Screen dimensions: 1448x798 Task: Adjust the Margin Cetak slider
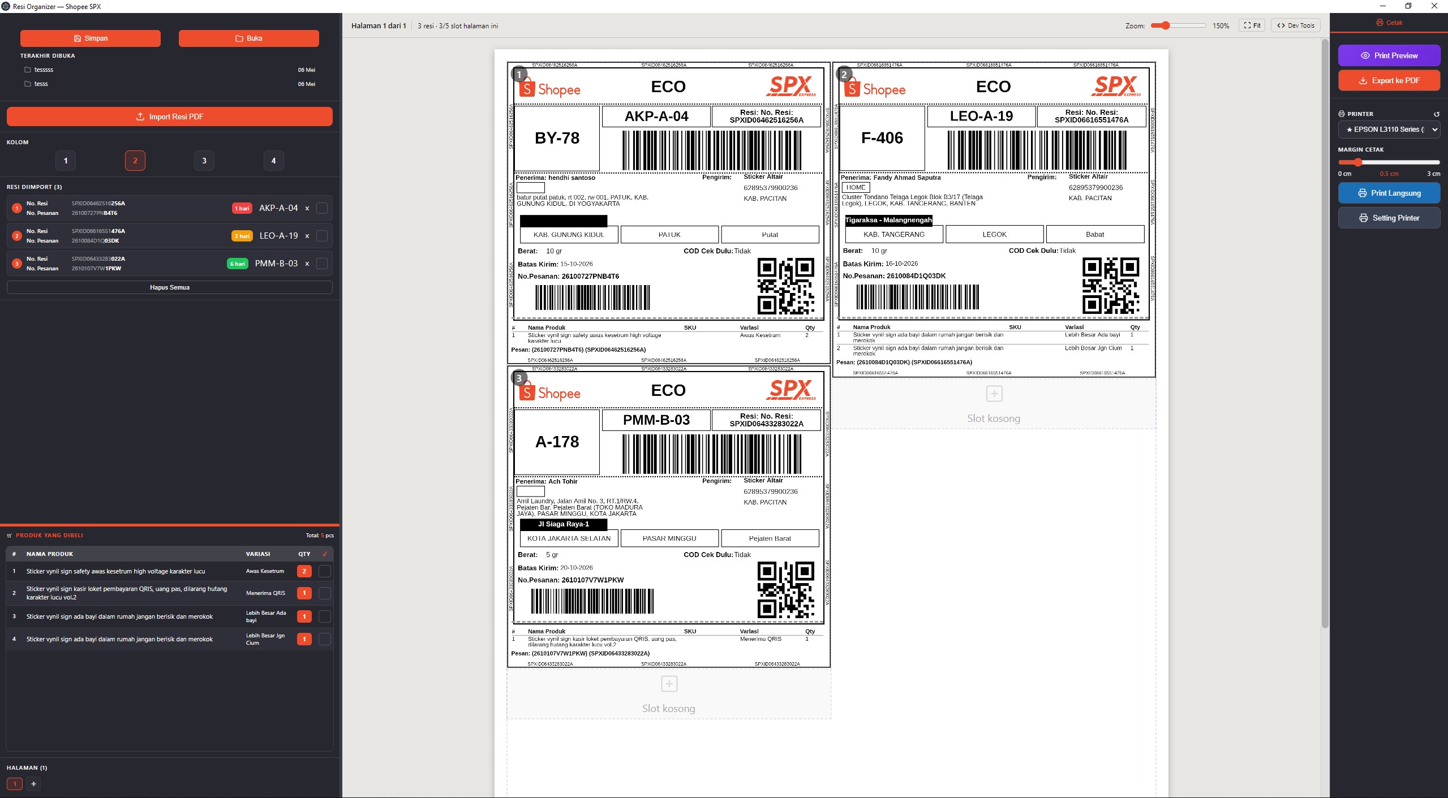(x=1389, y=162)
